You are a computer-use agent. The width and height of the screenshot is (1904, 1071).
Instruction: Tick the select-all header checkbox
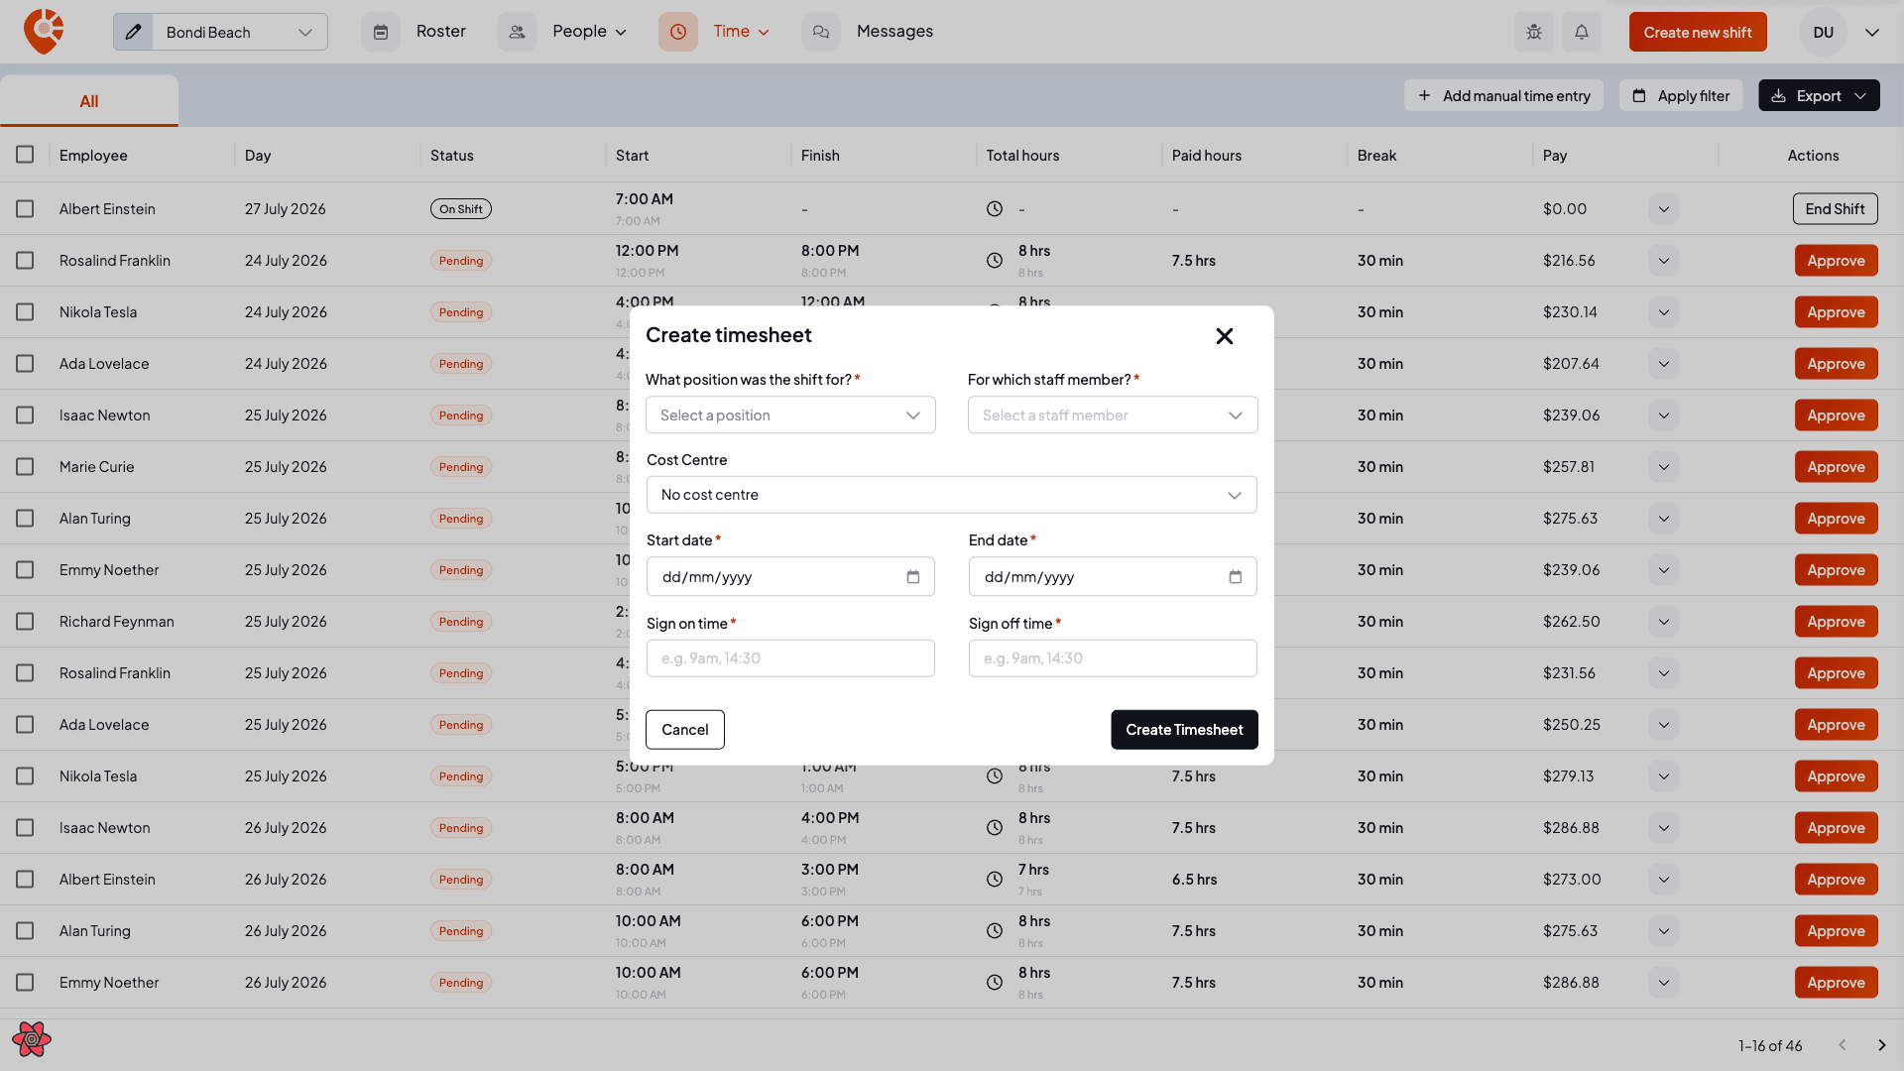pos(25,155)
